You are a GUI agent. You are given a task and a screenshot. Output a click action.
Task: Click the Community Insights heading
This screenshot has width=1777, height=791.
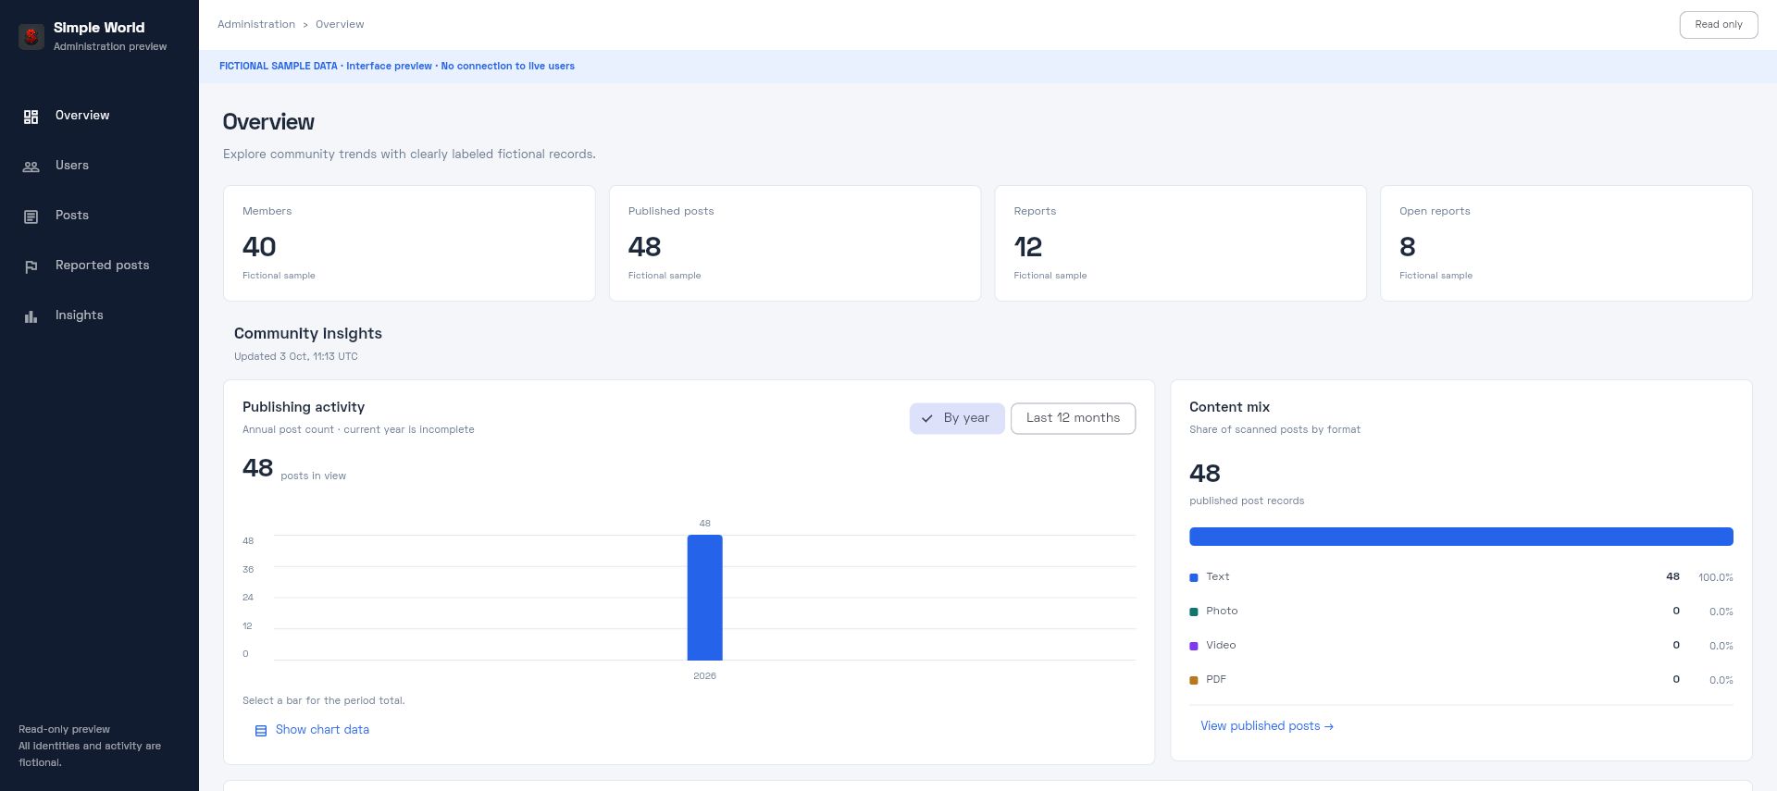[308, 334]
